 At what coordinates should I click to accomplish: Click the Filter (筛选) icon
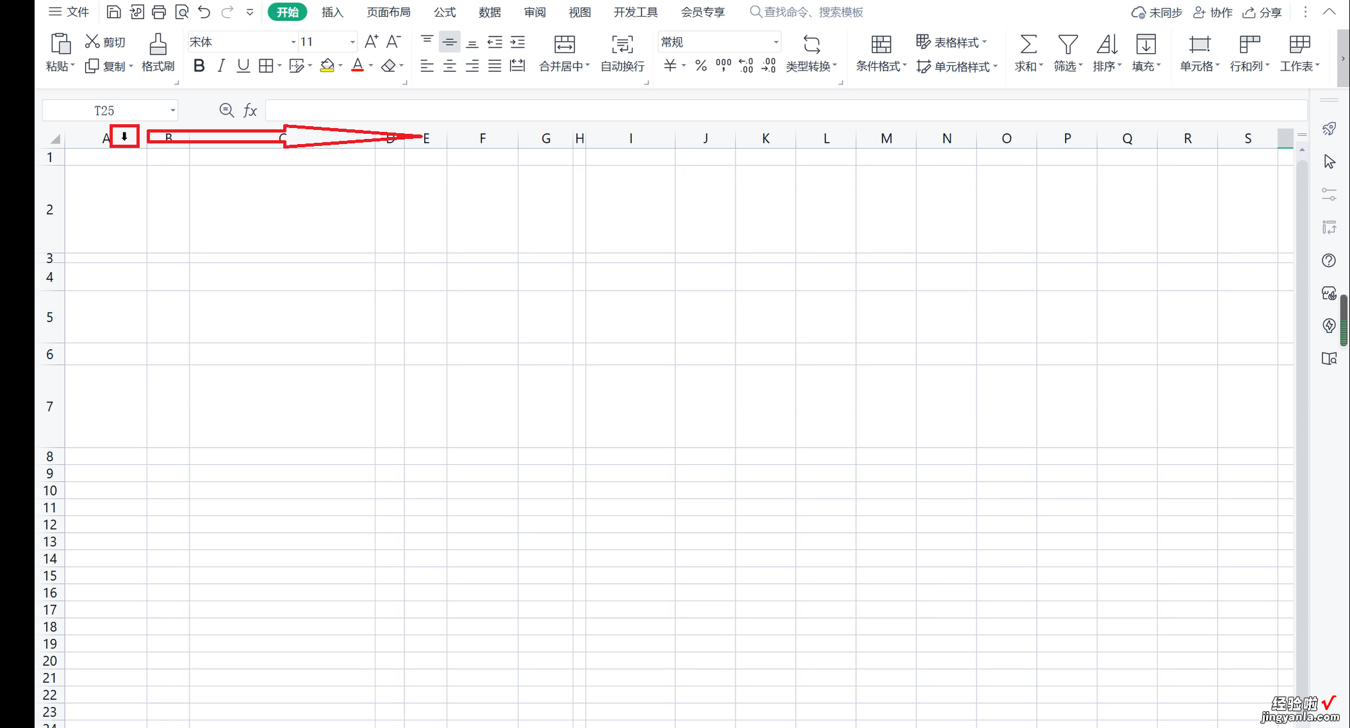[1067, 53]
